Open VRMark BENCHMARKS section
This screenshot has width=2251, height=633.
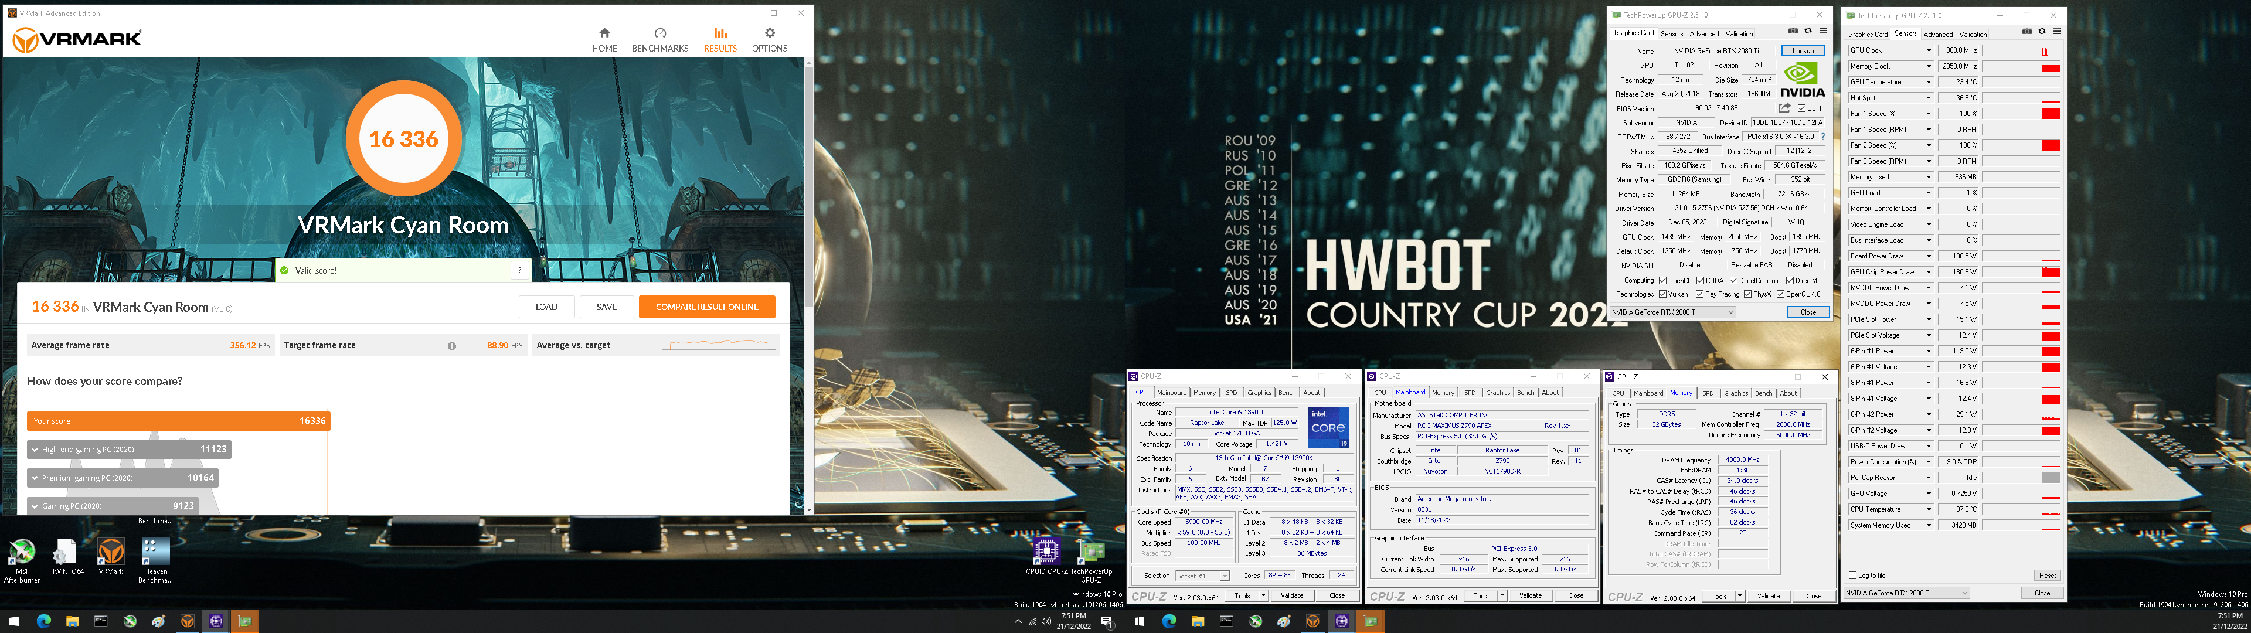[659, 39]
